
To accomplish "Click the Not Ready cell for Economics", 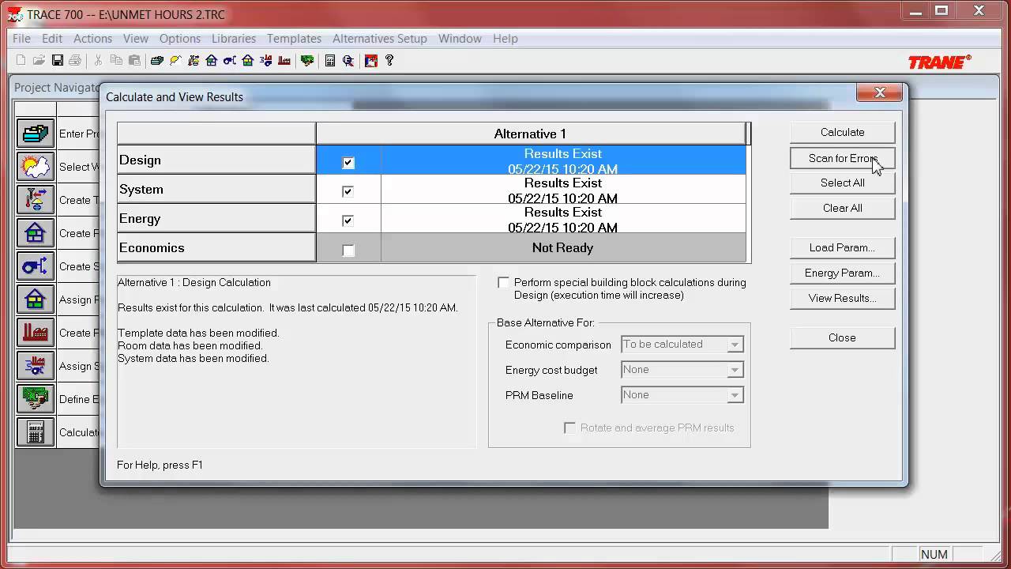I will click(x=562, y=247).
